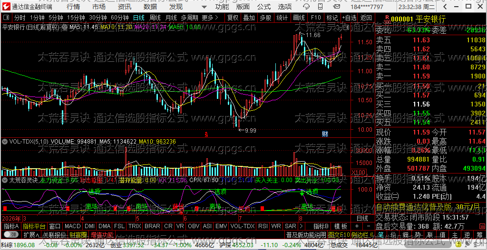487x250 pixels.
Task: Open the 选项 menu
Action: coord(285,7)
